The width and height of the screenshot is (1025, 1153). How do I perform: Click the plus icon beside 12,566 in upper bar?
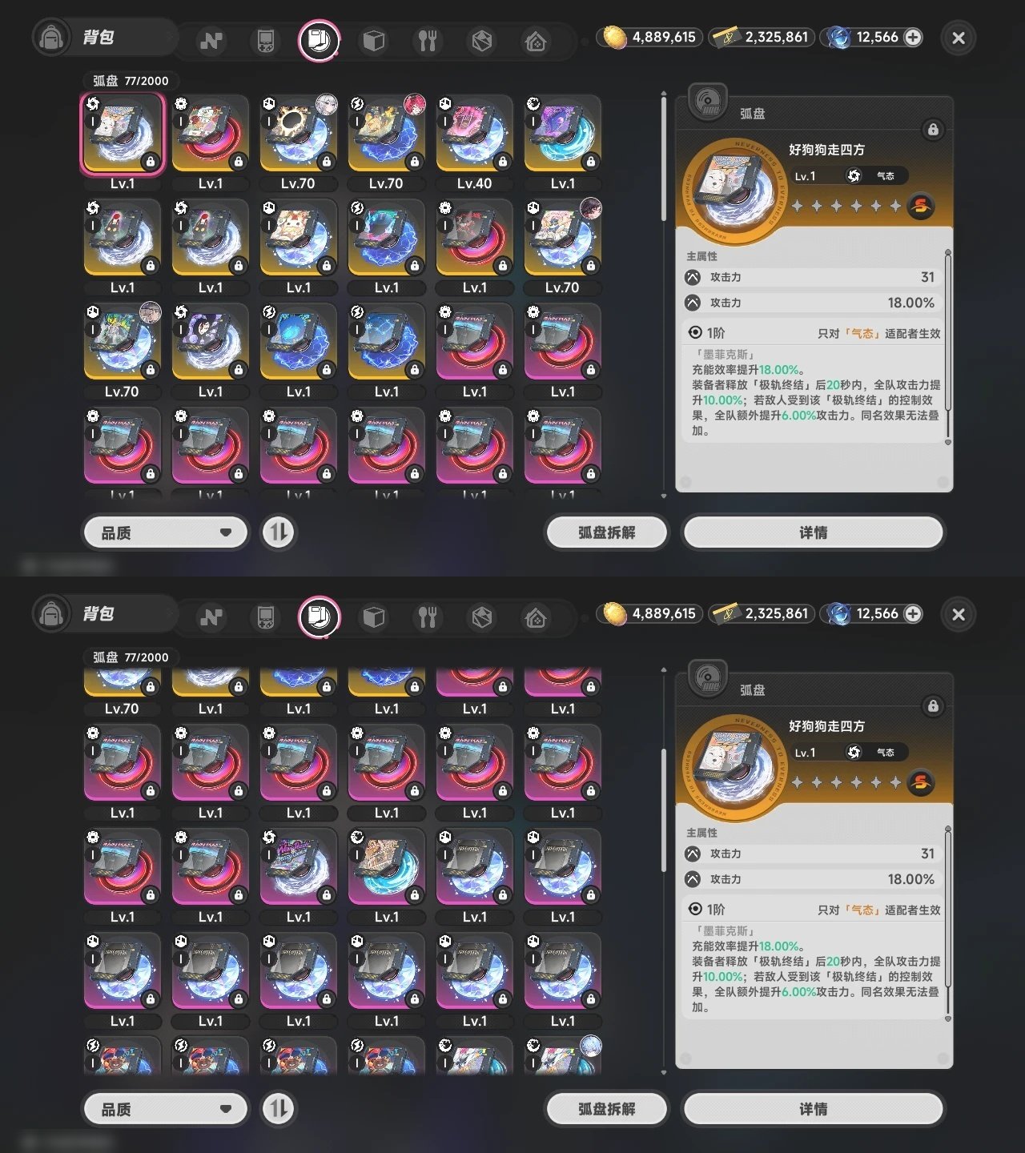913,37
